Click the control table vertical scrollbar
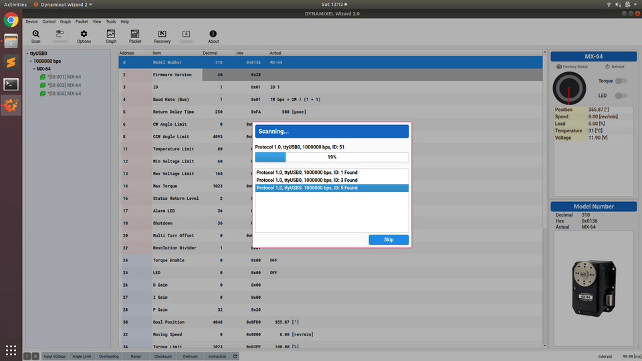The image size is (642, 361). tap(545, 199)
